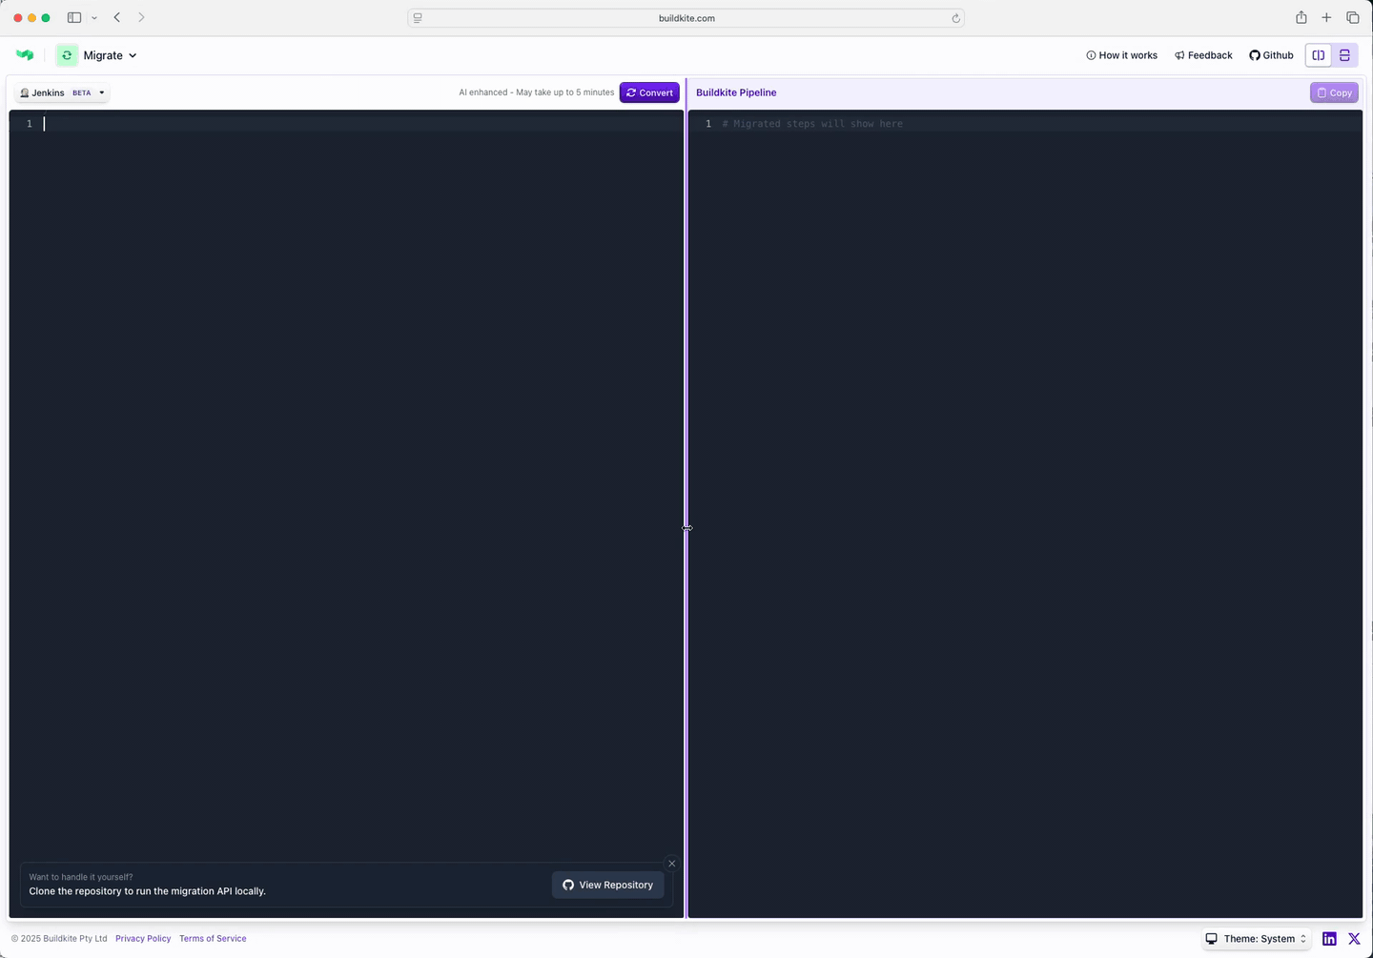Open the How it works page
1373x958 pixels.
click(1121, 55)
